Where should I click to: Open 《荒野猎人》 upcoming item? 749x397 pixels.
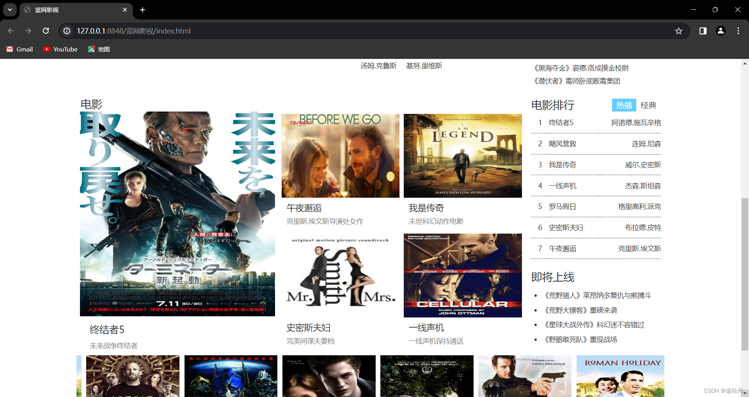coord(598,296)
